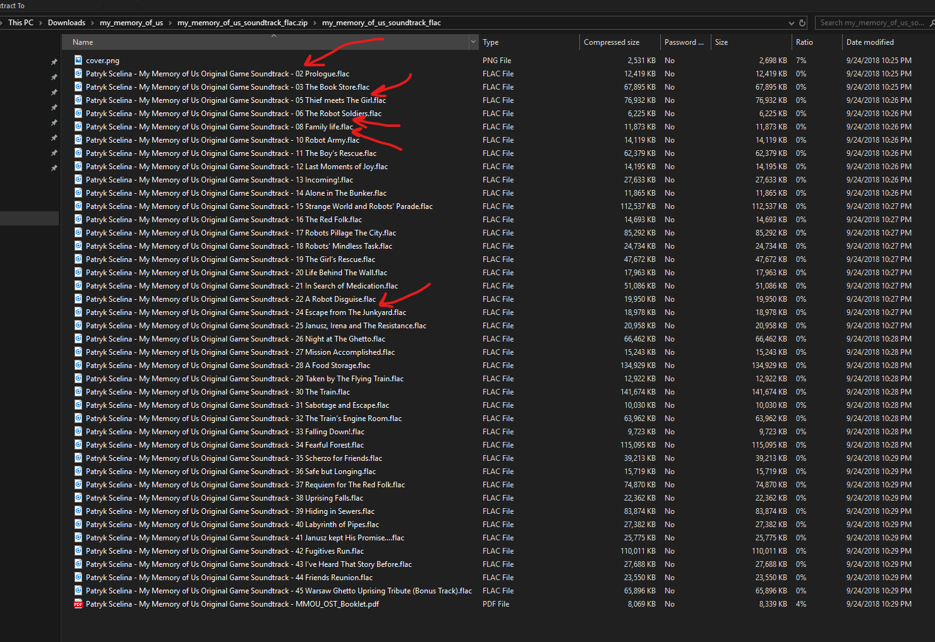935x642 pixels.
Task: Sort by the Name column header
Action: point(265,42)
